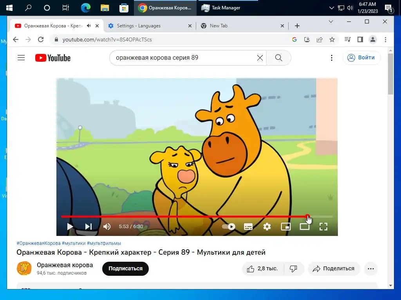Clear the YouTube search query
This screenshot has height=300, width=401.
(260, 58)
